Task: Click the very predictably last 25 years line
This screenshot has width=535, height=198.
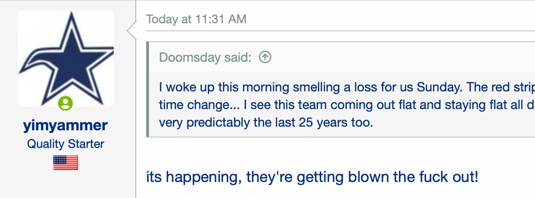Action: 266,122
